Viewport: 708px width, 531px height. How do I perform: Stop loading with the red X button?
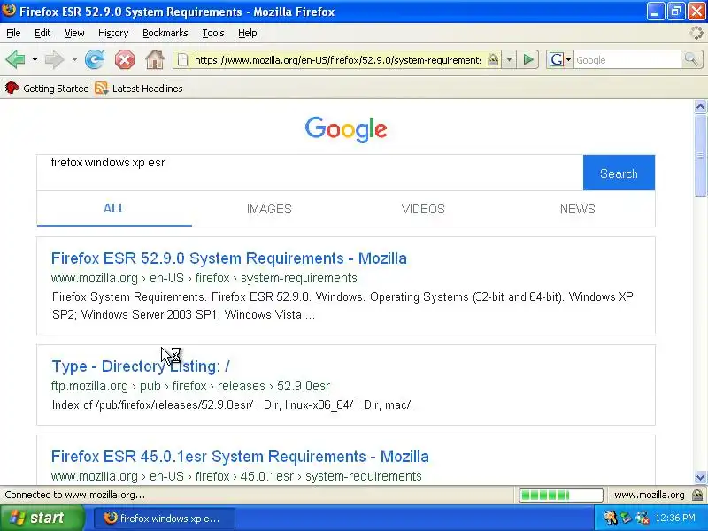pyautogui.click(x=125, y=59)
